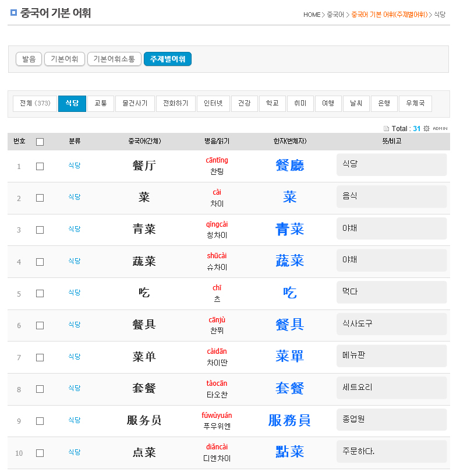The width and height of the screenshot is (460, 475).
Task: Click the gear settings icon beside Total
Action: (426, 128)
